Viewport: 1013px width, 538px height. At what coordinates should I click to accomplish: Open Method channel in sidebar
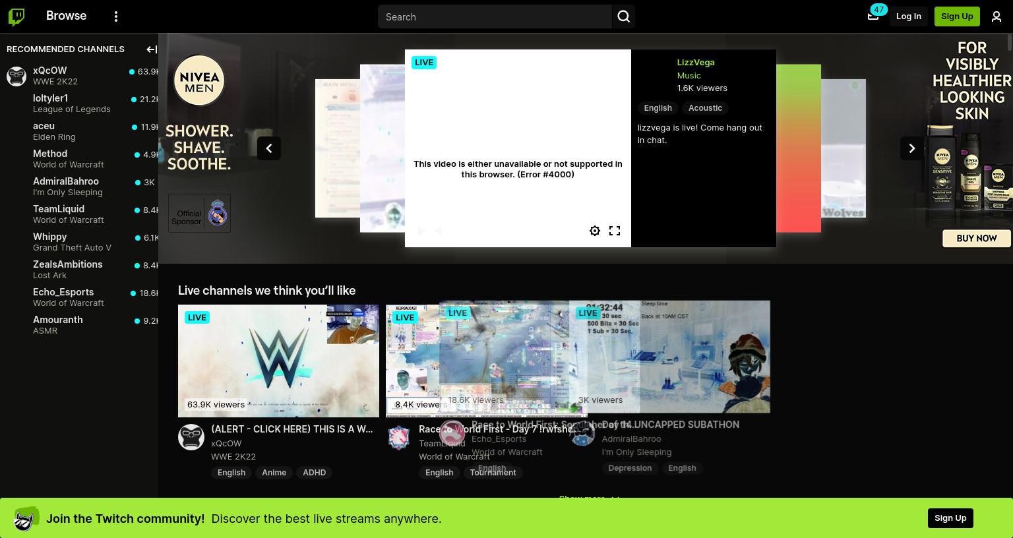79,159
